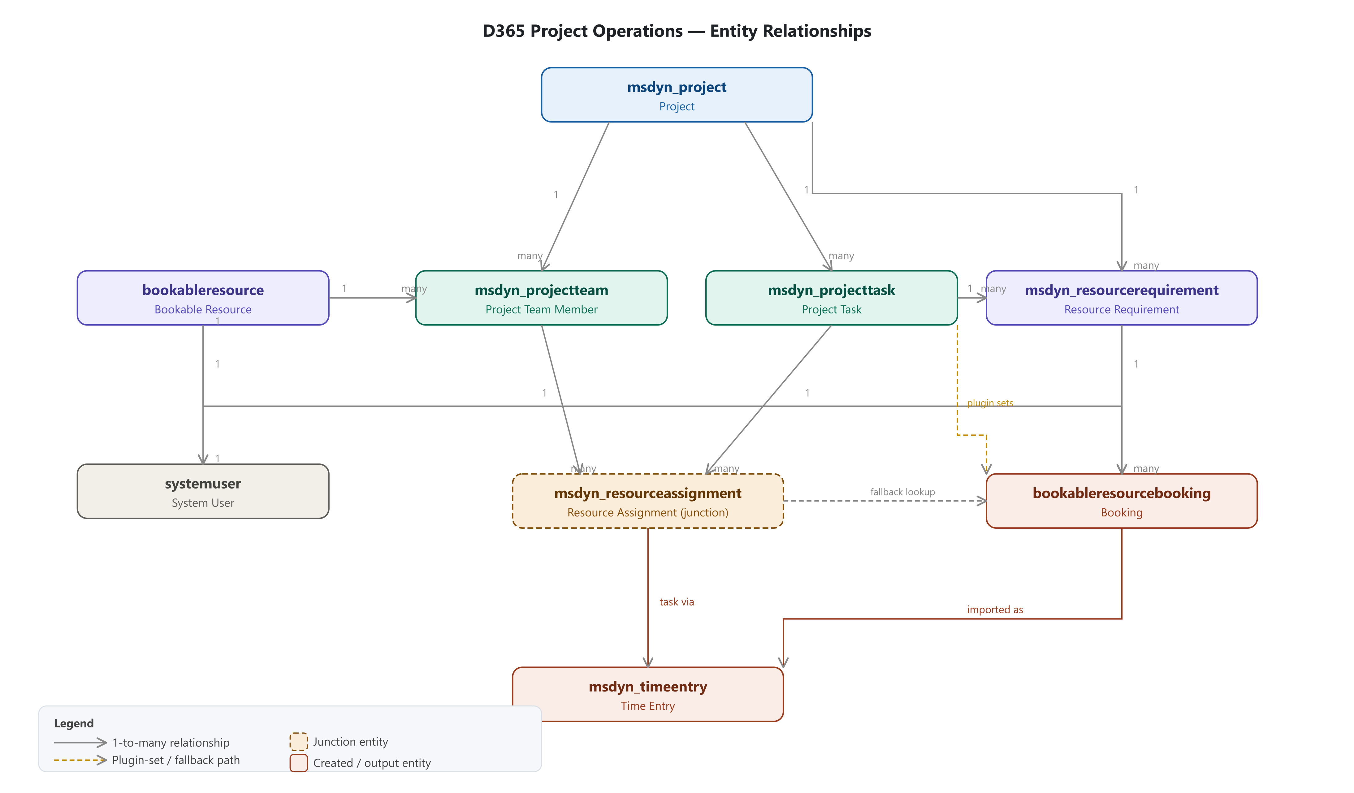Click the solid gray legend arrow
The height and width of the screenshot is (793, 1354).
pos(80,743)
